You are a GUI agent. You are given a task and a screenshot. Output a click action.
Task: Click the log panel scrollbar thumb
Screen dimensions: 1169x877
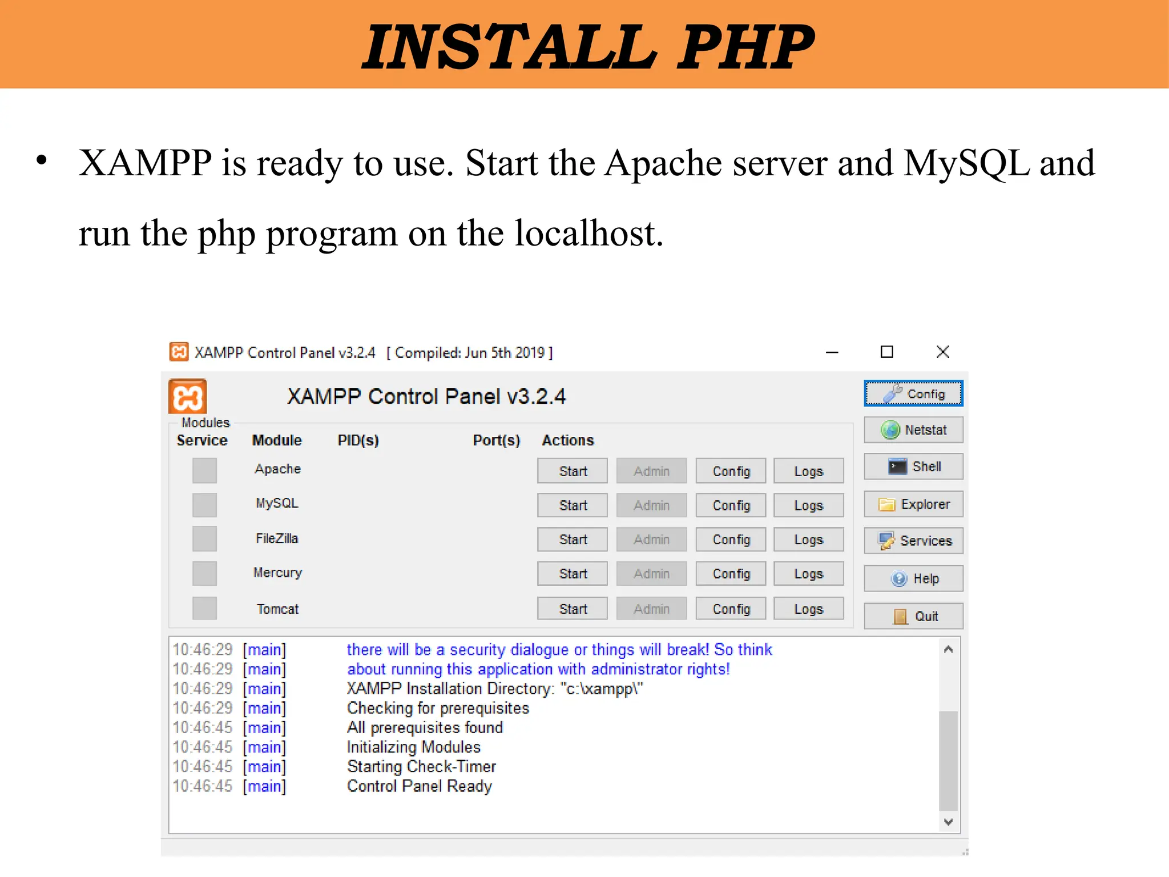948,761
